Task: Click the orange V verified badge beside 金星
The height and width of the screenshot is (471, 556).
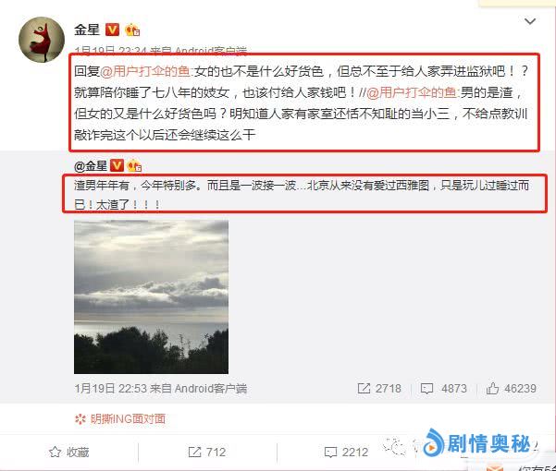Action: [x=112, y=30]
